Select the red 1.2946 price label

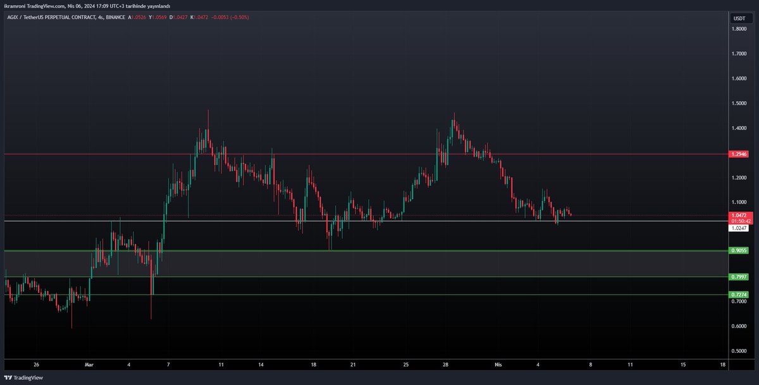point(739,154)
